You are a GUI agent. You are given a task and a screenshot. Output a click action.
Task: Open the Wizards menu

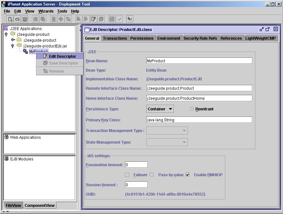pyautogui.click(x=46, y=11)
